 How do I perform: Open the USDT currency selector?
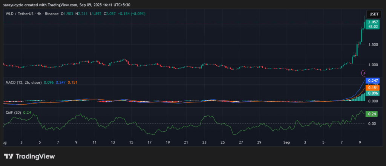point(374,14)
